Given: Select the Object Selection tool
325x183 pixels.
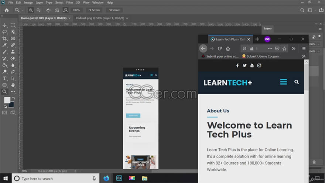Looking at the screenshot, I should 13,32.
